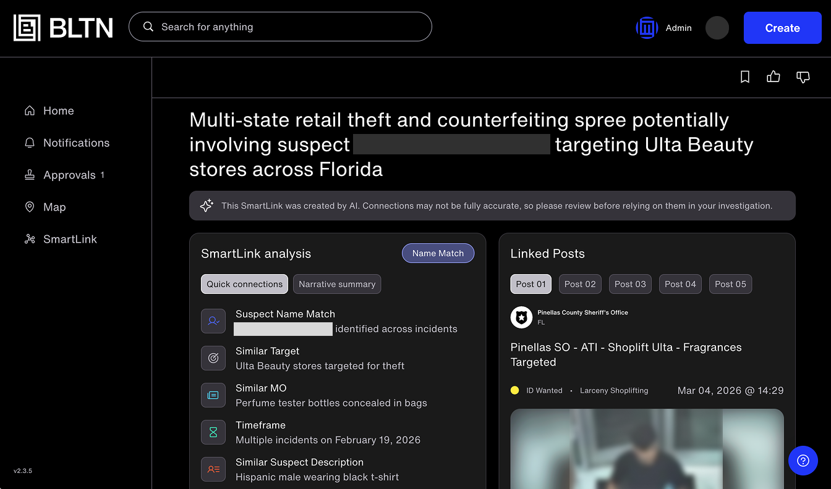Click the Pinellas Sheriff's badge icon
The height and width of the screenshot is (489, 831).
coord(522,317)
